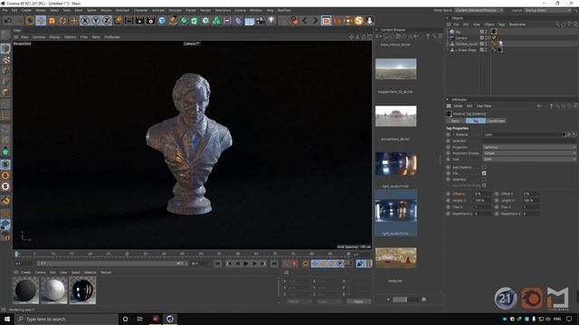
Task: Go to start of animation
Action: [217, 264]
